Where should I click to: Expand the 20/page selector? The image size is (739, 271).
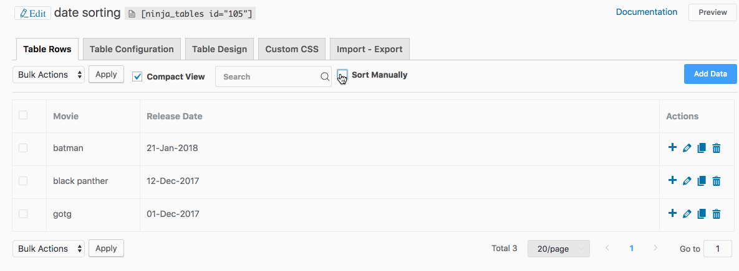(x=558, y=249)
